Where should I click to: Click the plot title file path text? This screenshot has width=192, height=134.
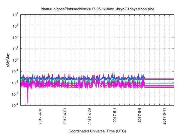click(97, 9)
